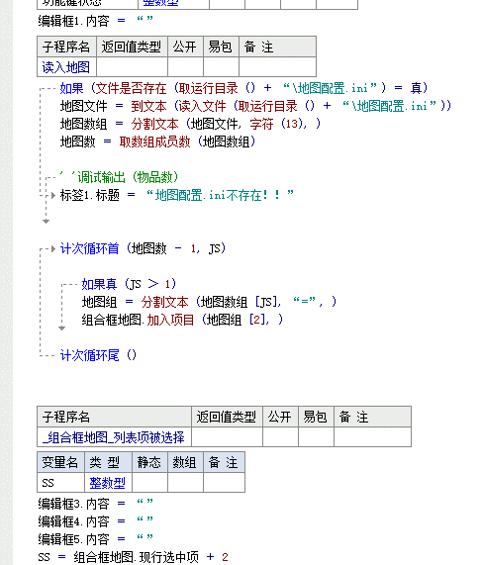This screenshot has height=565, width=482.
Task: Click variable name SS in the variable table
Action: tap(48, 483)
